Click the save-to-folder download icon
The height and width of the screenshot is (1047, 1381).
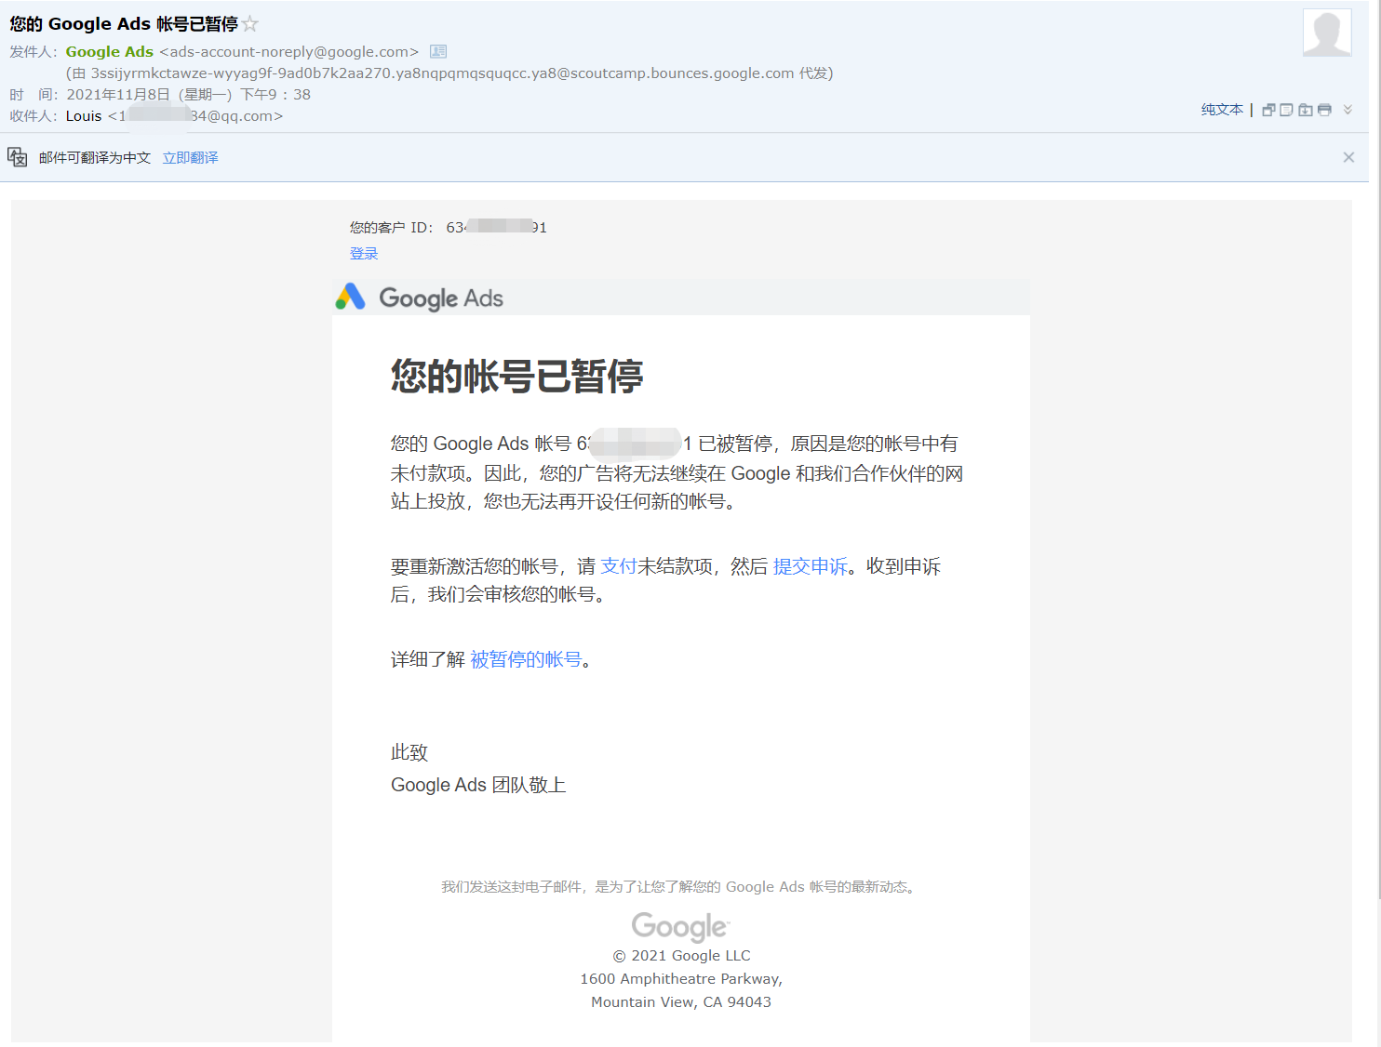[1306, 110]
